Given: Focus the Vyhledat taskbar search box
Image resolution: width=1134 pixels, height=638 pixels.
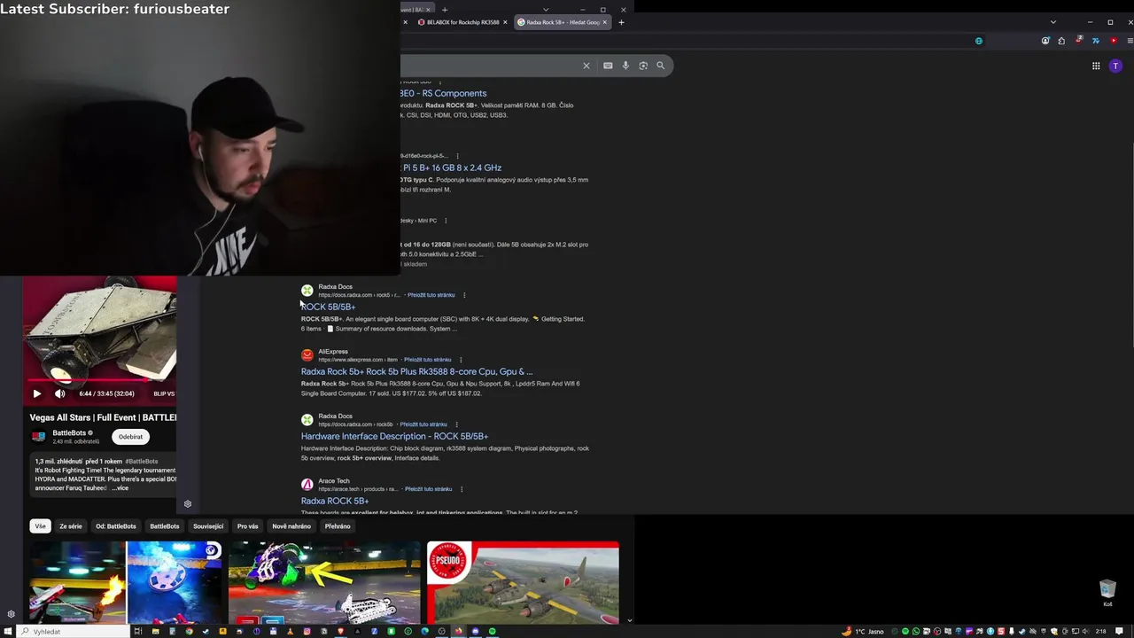Looking at the screenshot, I should [71, 632].
